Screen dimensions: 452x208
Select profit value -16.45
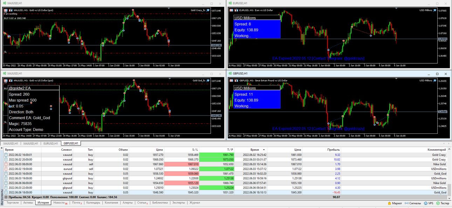click(336, 193)
